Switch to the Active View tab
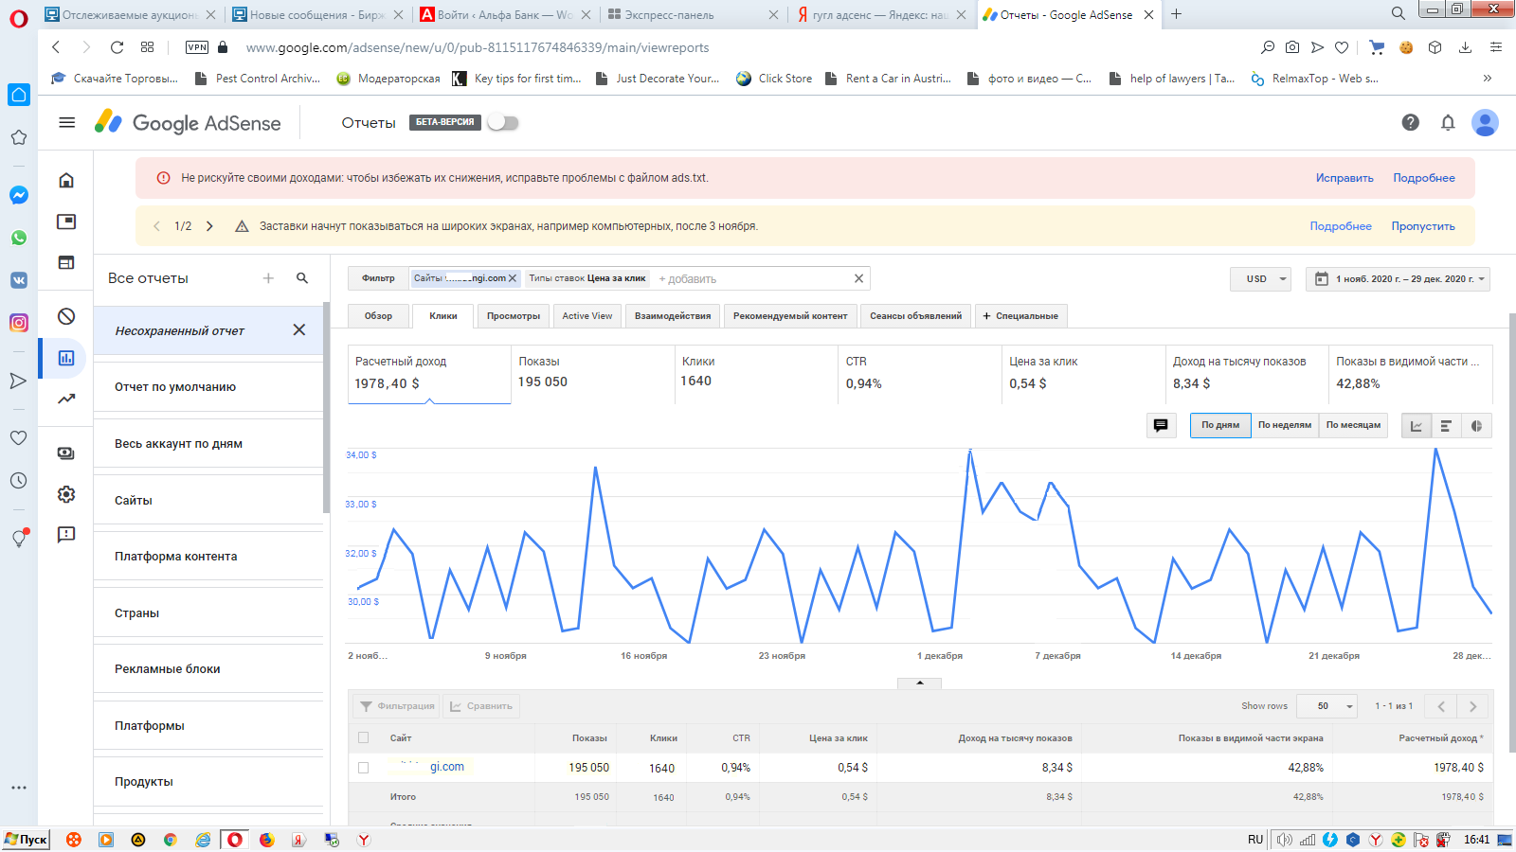 pos(587,316)
